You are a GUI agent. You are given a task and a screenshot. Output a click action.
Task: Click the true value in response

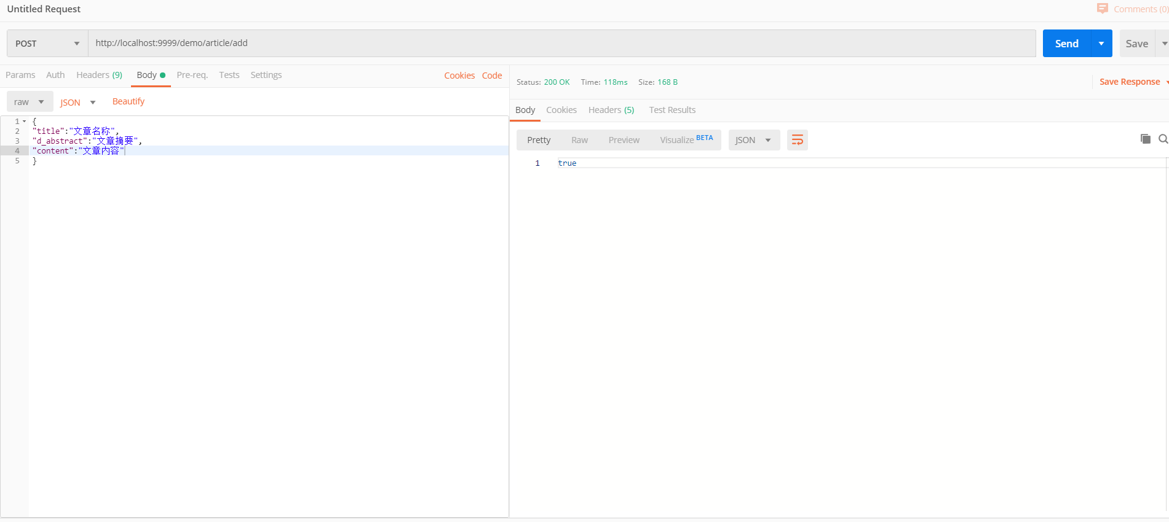pyautogui.click(x=567, y=163)
